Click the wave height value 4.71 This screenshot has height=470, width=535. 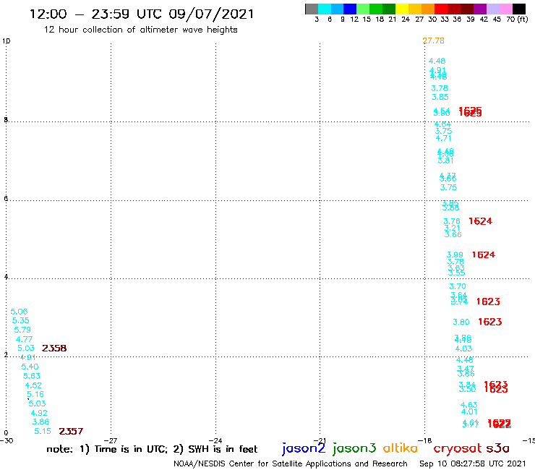pos(443,138)
